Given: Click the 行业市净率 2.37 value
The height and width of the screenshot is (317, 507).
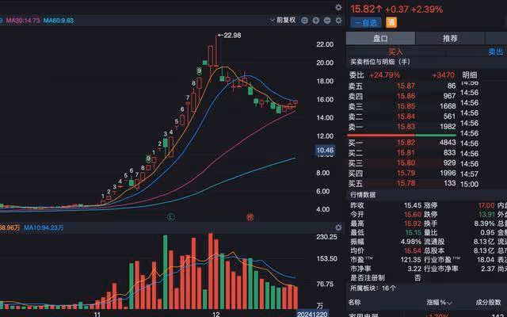Looking at the screenshot, I should coord(488,269).
